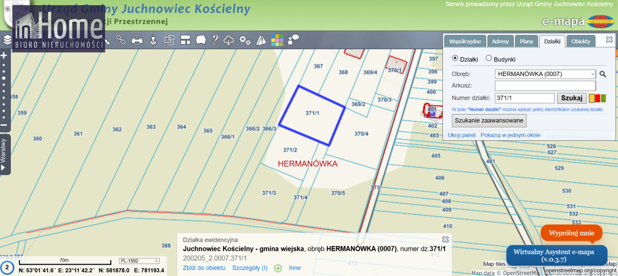Viewport: 618px width, 276px height.
Task: Expand the Warstwy side panel
Action: click(4, 154)
